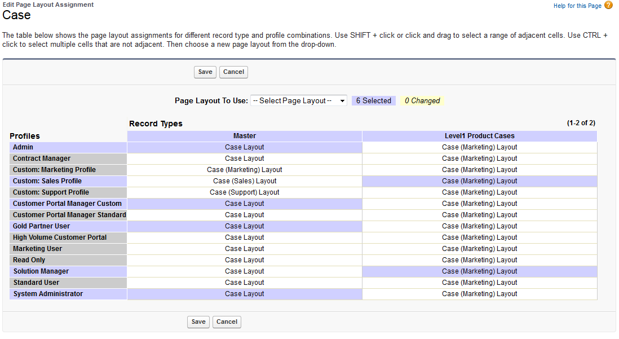619x339 pixels.
Task: Select Admin's Case Layout cell under Master
Action: (244, 147)
